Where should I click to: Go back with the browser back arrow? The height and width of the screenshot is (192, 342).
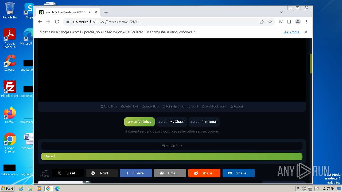40,22
